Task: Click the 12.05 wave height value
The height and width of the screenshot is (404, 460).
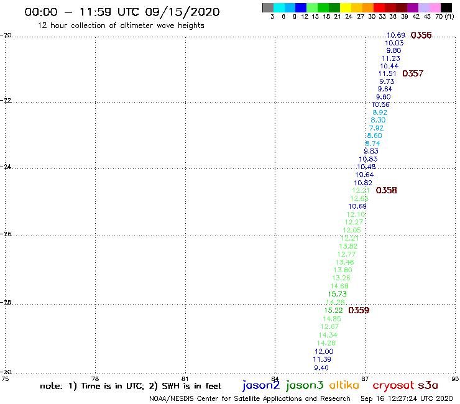Action: click(x=352, y=231)
